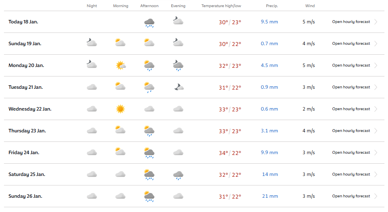Click Monday 20 Jan. morning sunny icon

coord(120,65)
